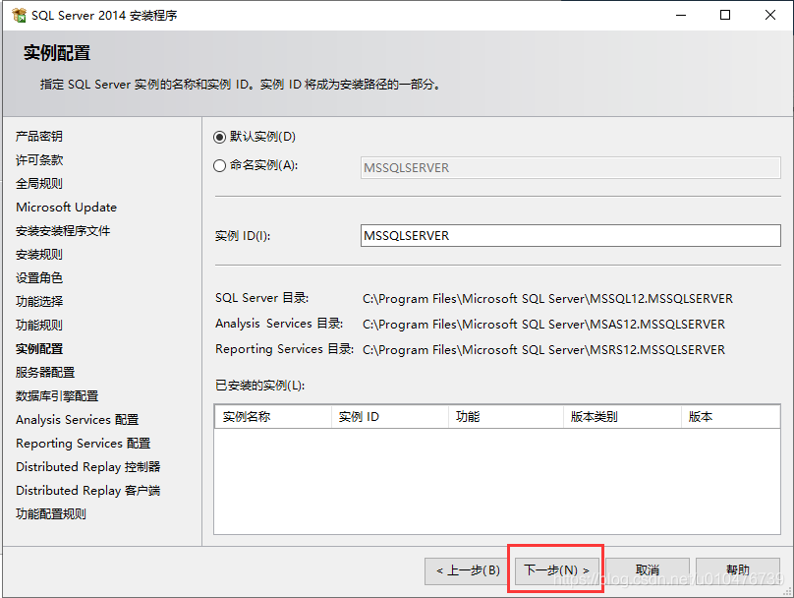The image size is (794, 598).
Task: Click the Analysis Services 目录 label
Action: point(279,324)
